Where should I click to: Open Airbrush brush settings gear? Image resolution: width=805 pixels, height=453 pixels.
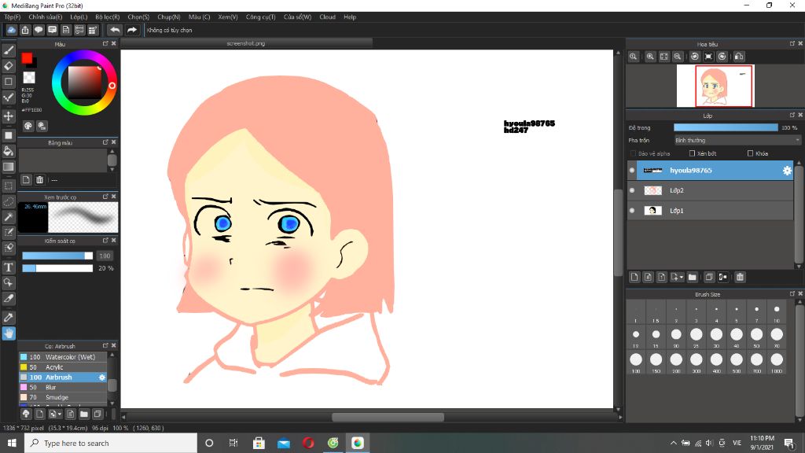[x=102, y=377]
